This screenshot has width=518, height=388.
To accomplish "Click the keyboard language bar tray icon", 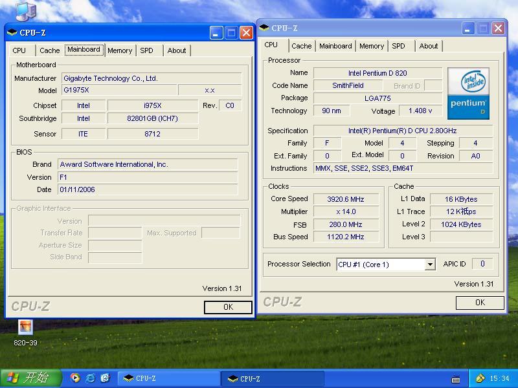I will click(x=456, y=379).
